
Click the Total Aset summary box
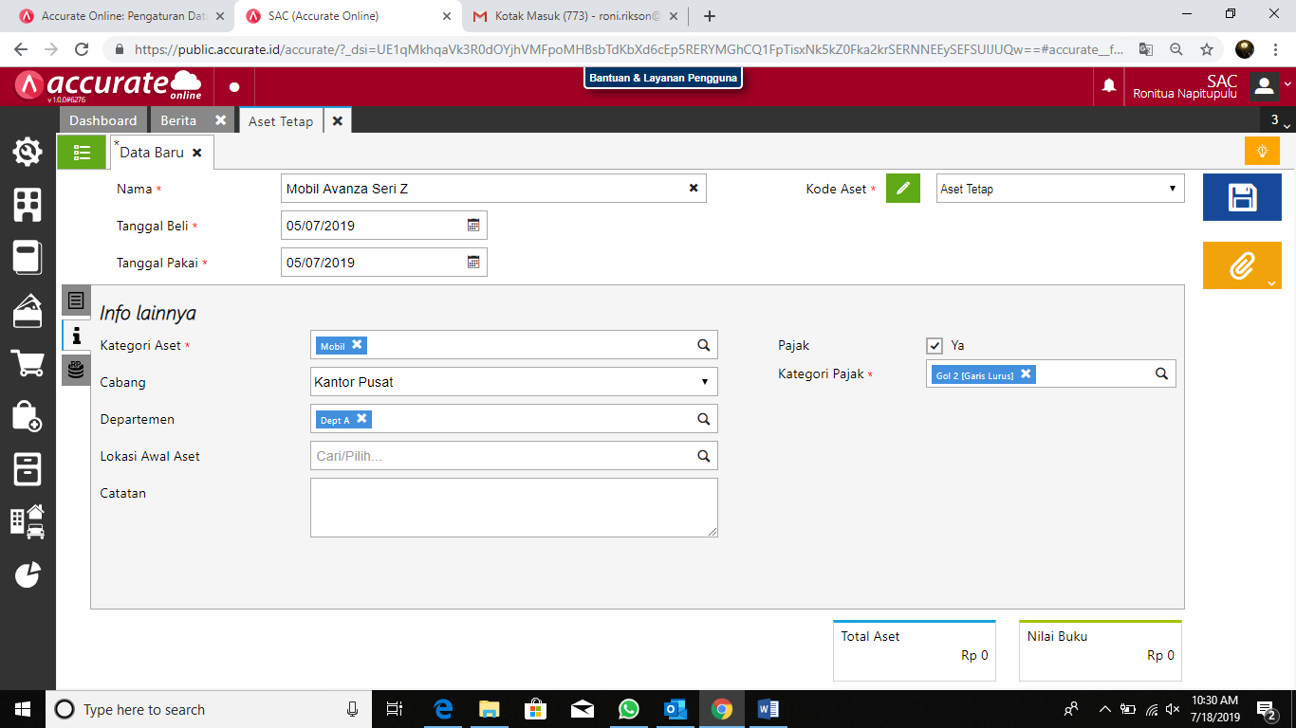(915, 650)
